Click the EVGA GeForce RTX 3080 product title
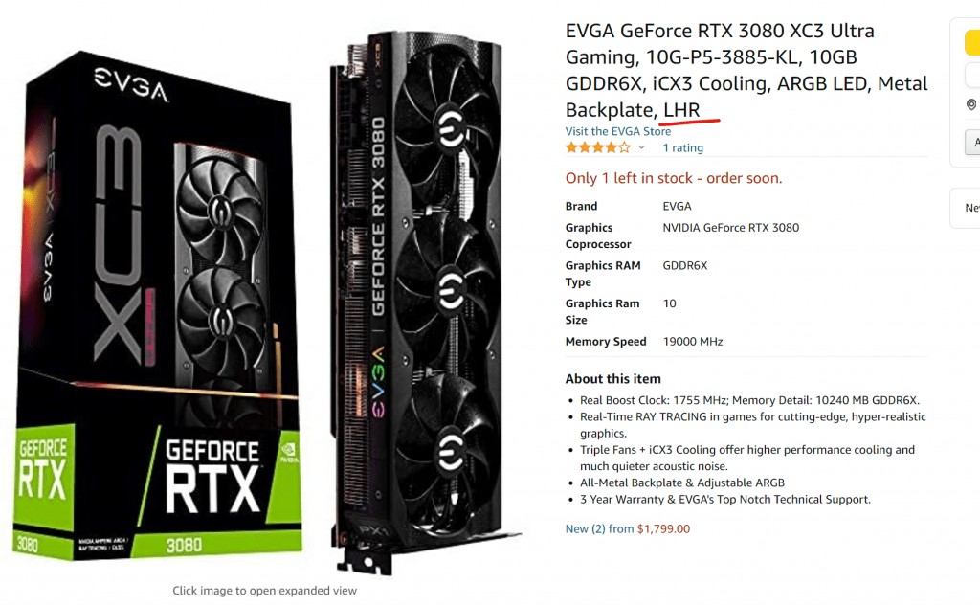The width and height of the screenshot is (980, 606). (746, 70)
